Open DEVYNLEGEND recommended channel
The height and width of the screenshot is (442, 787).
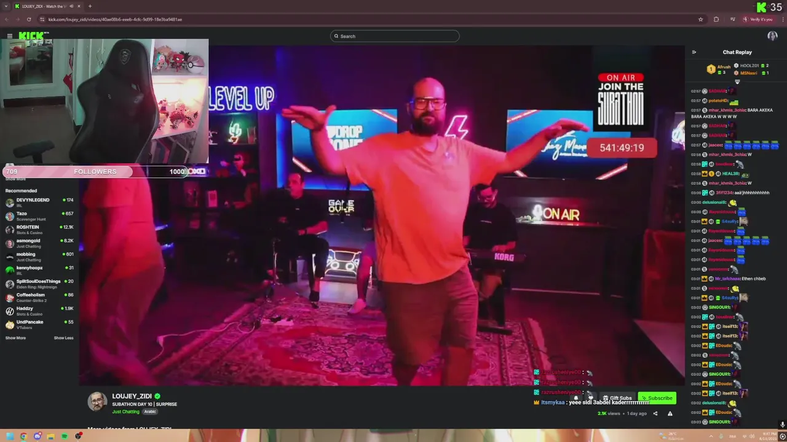pyautogui.click(x=39, y=202)
